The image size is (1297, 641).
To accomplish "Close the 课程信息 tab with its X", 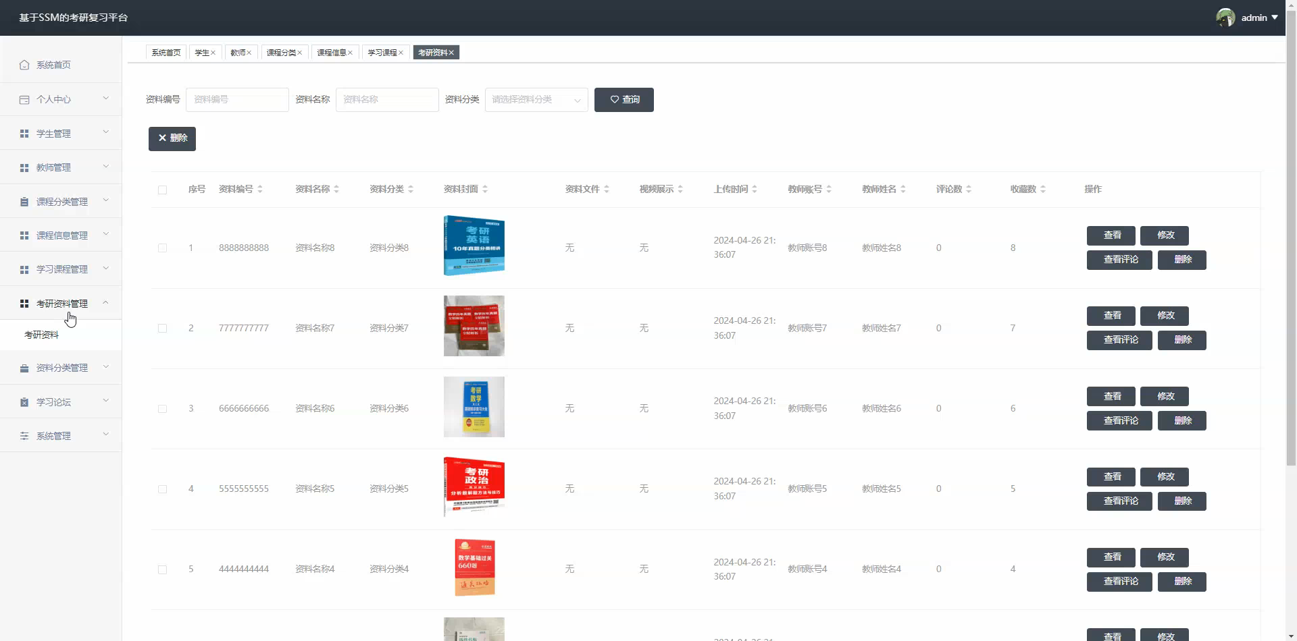I will (x=350, y=53).
